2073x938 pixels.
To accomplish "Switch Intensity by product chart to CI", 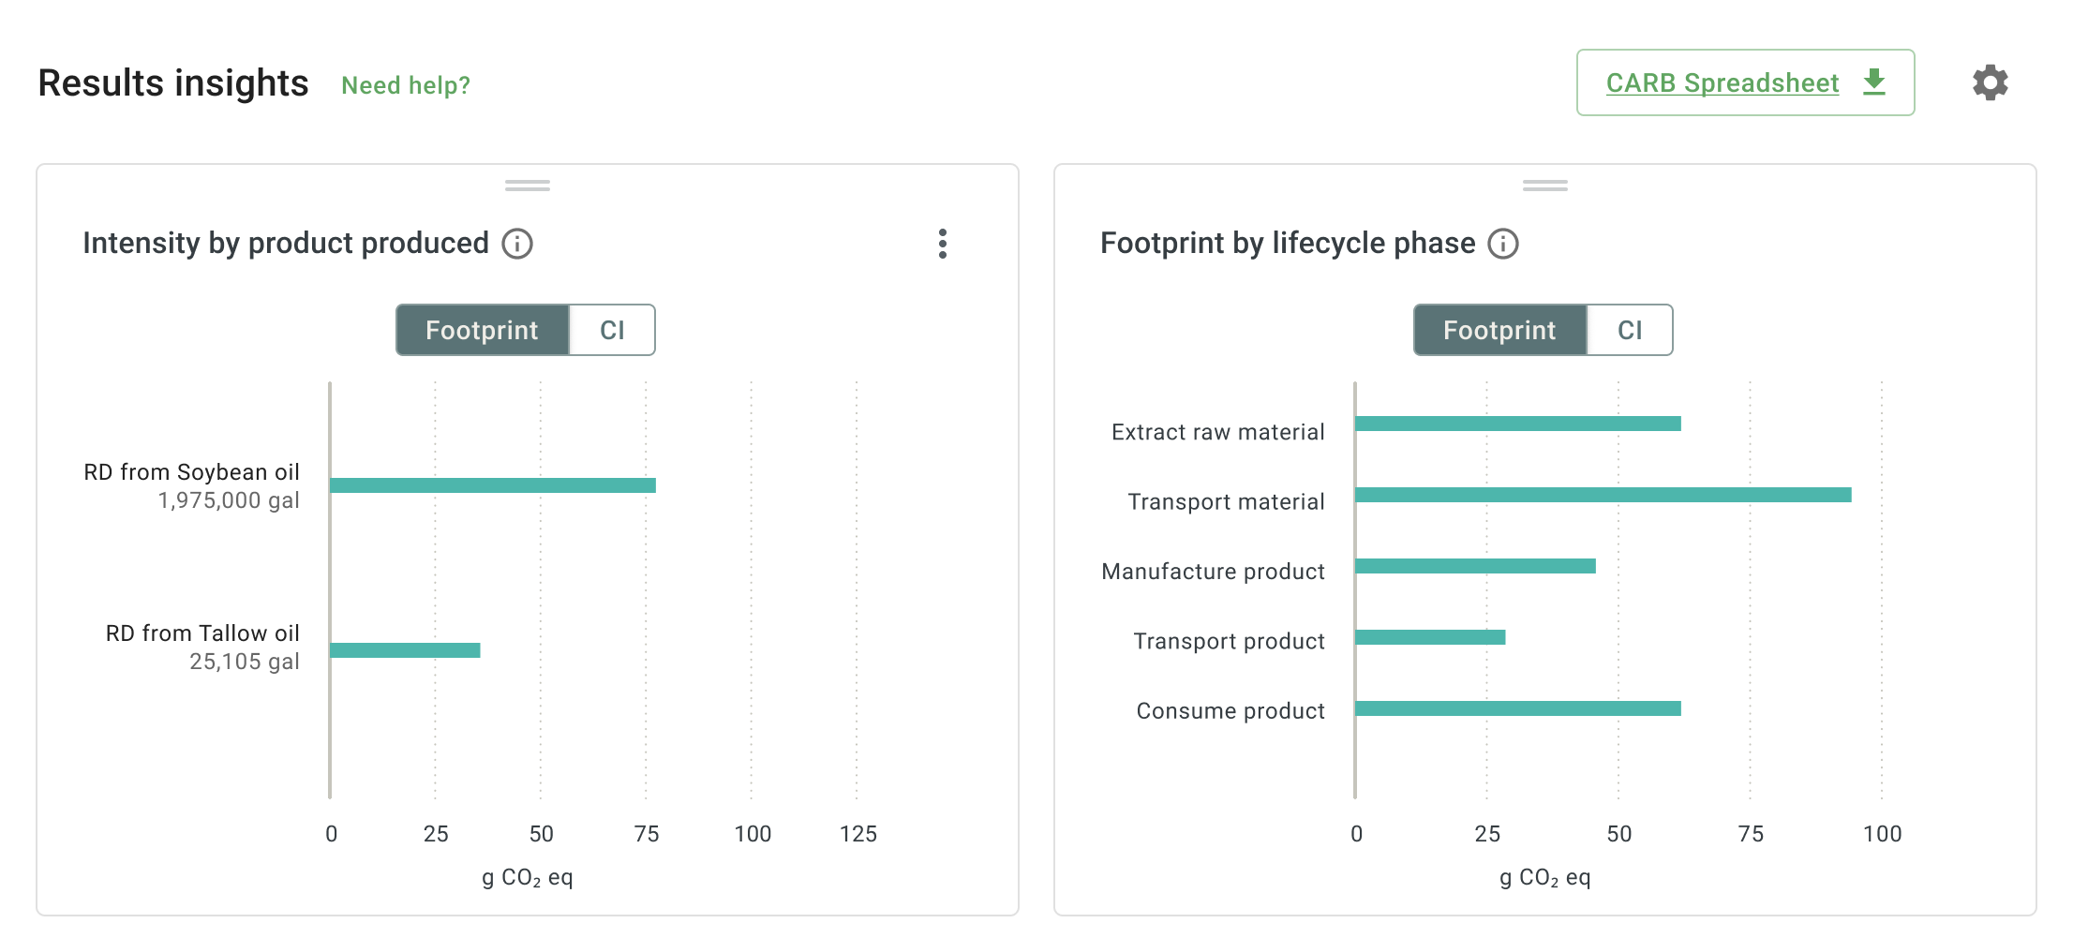I will coord(612,330).
